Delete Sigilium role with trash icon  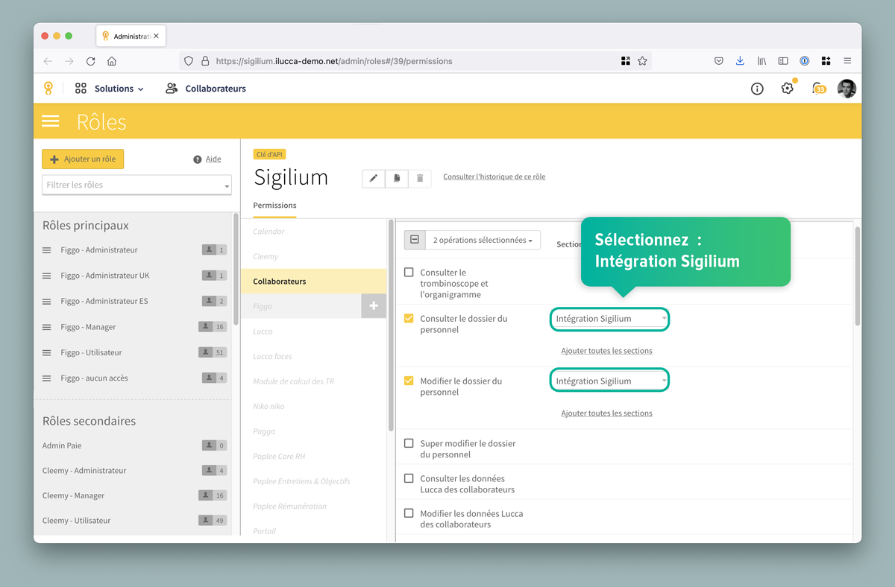pos(420,178)
